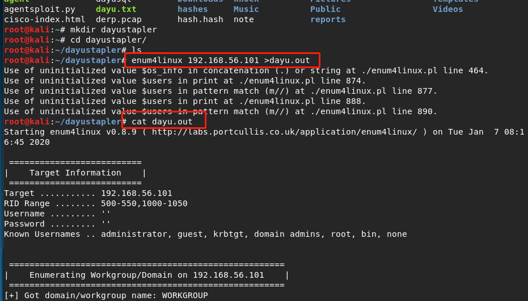Viewport: 528px width, 301px height.
Task: Click the Username line with empty quotes
Action: (x=57, y=214)
